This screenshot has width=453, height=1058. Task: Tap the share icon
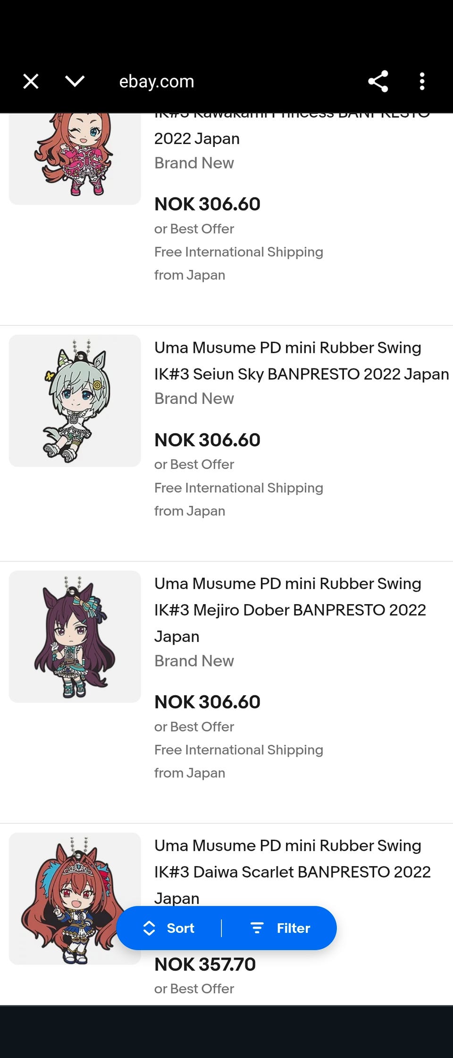[x=378, y=81]
